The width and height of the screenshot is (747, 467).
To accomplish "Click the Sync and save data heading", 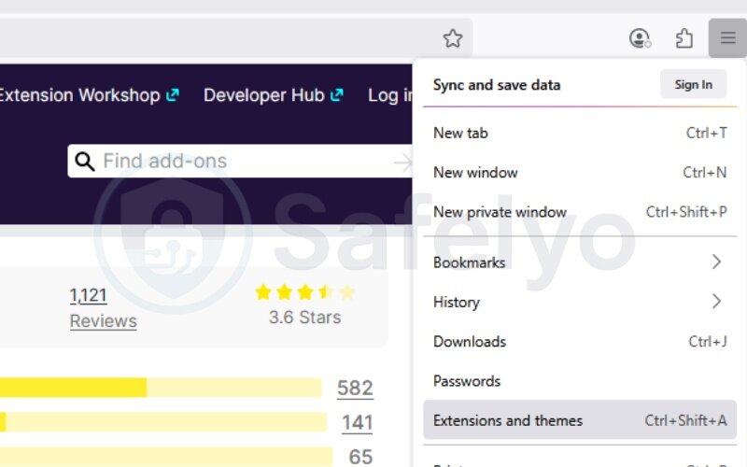I will 497,85.
